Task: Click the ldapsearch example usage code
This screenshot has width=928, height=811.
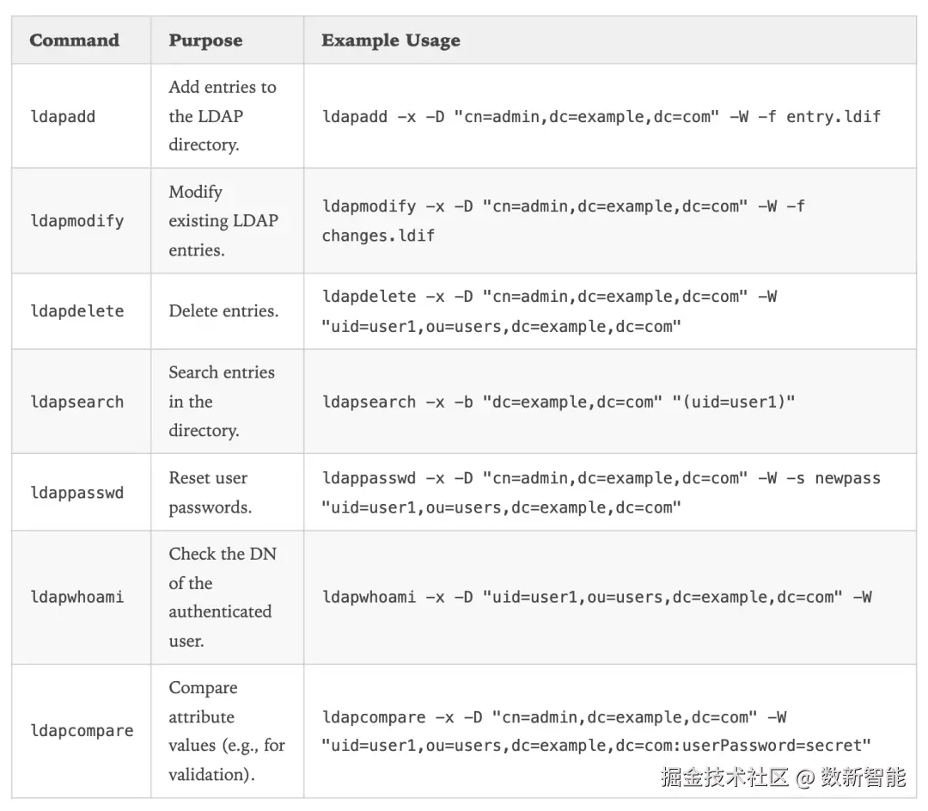Action: [559, 402]
